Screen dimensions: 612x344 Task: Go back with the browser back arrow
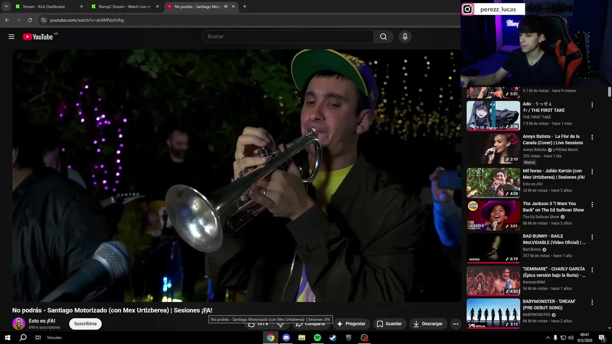pos(7,20)
